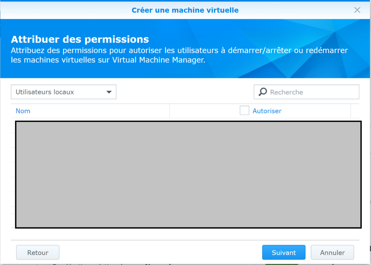The height and width of the screenshot is (265, 371).
Task: Proceed with the Suivant button
Action: [x=284, y=253]
